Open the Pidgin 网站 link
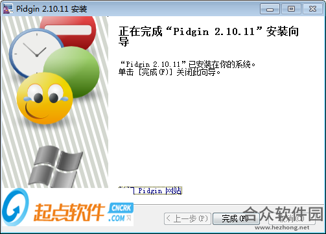The width and height of the screenshot is (326, 234). point(150,191)
